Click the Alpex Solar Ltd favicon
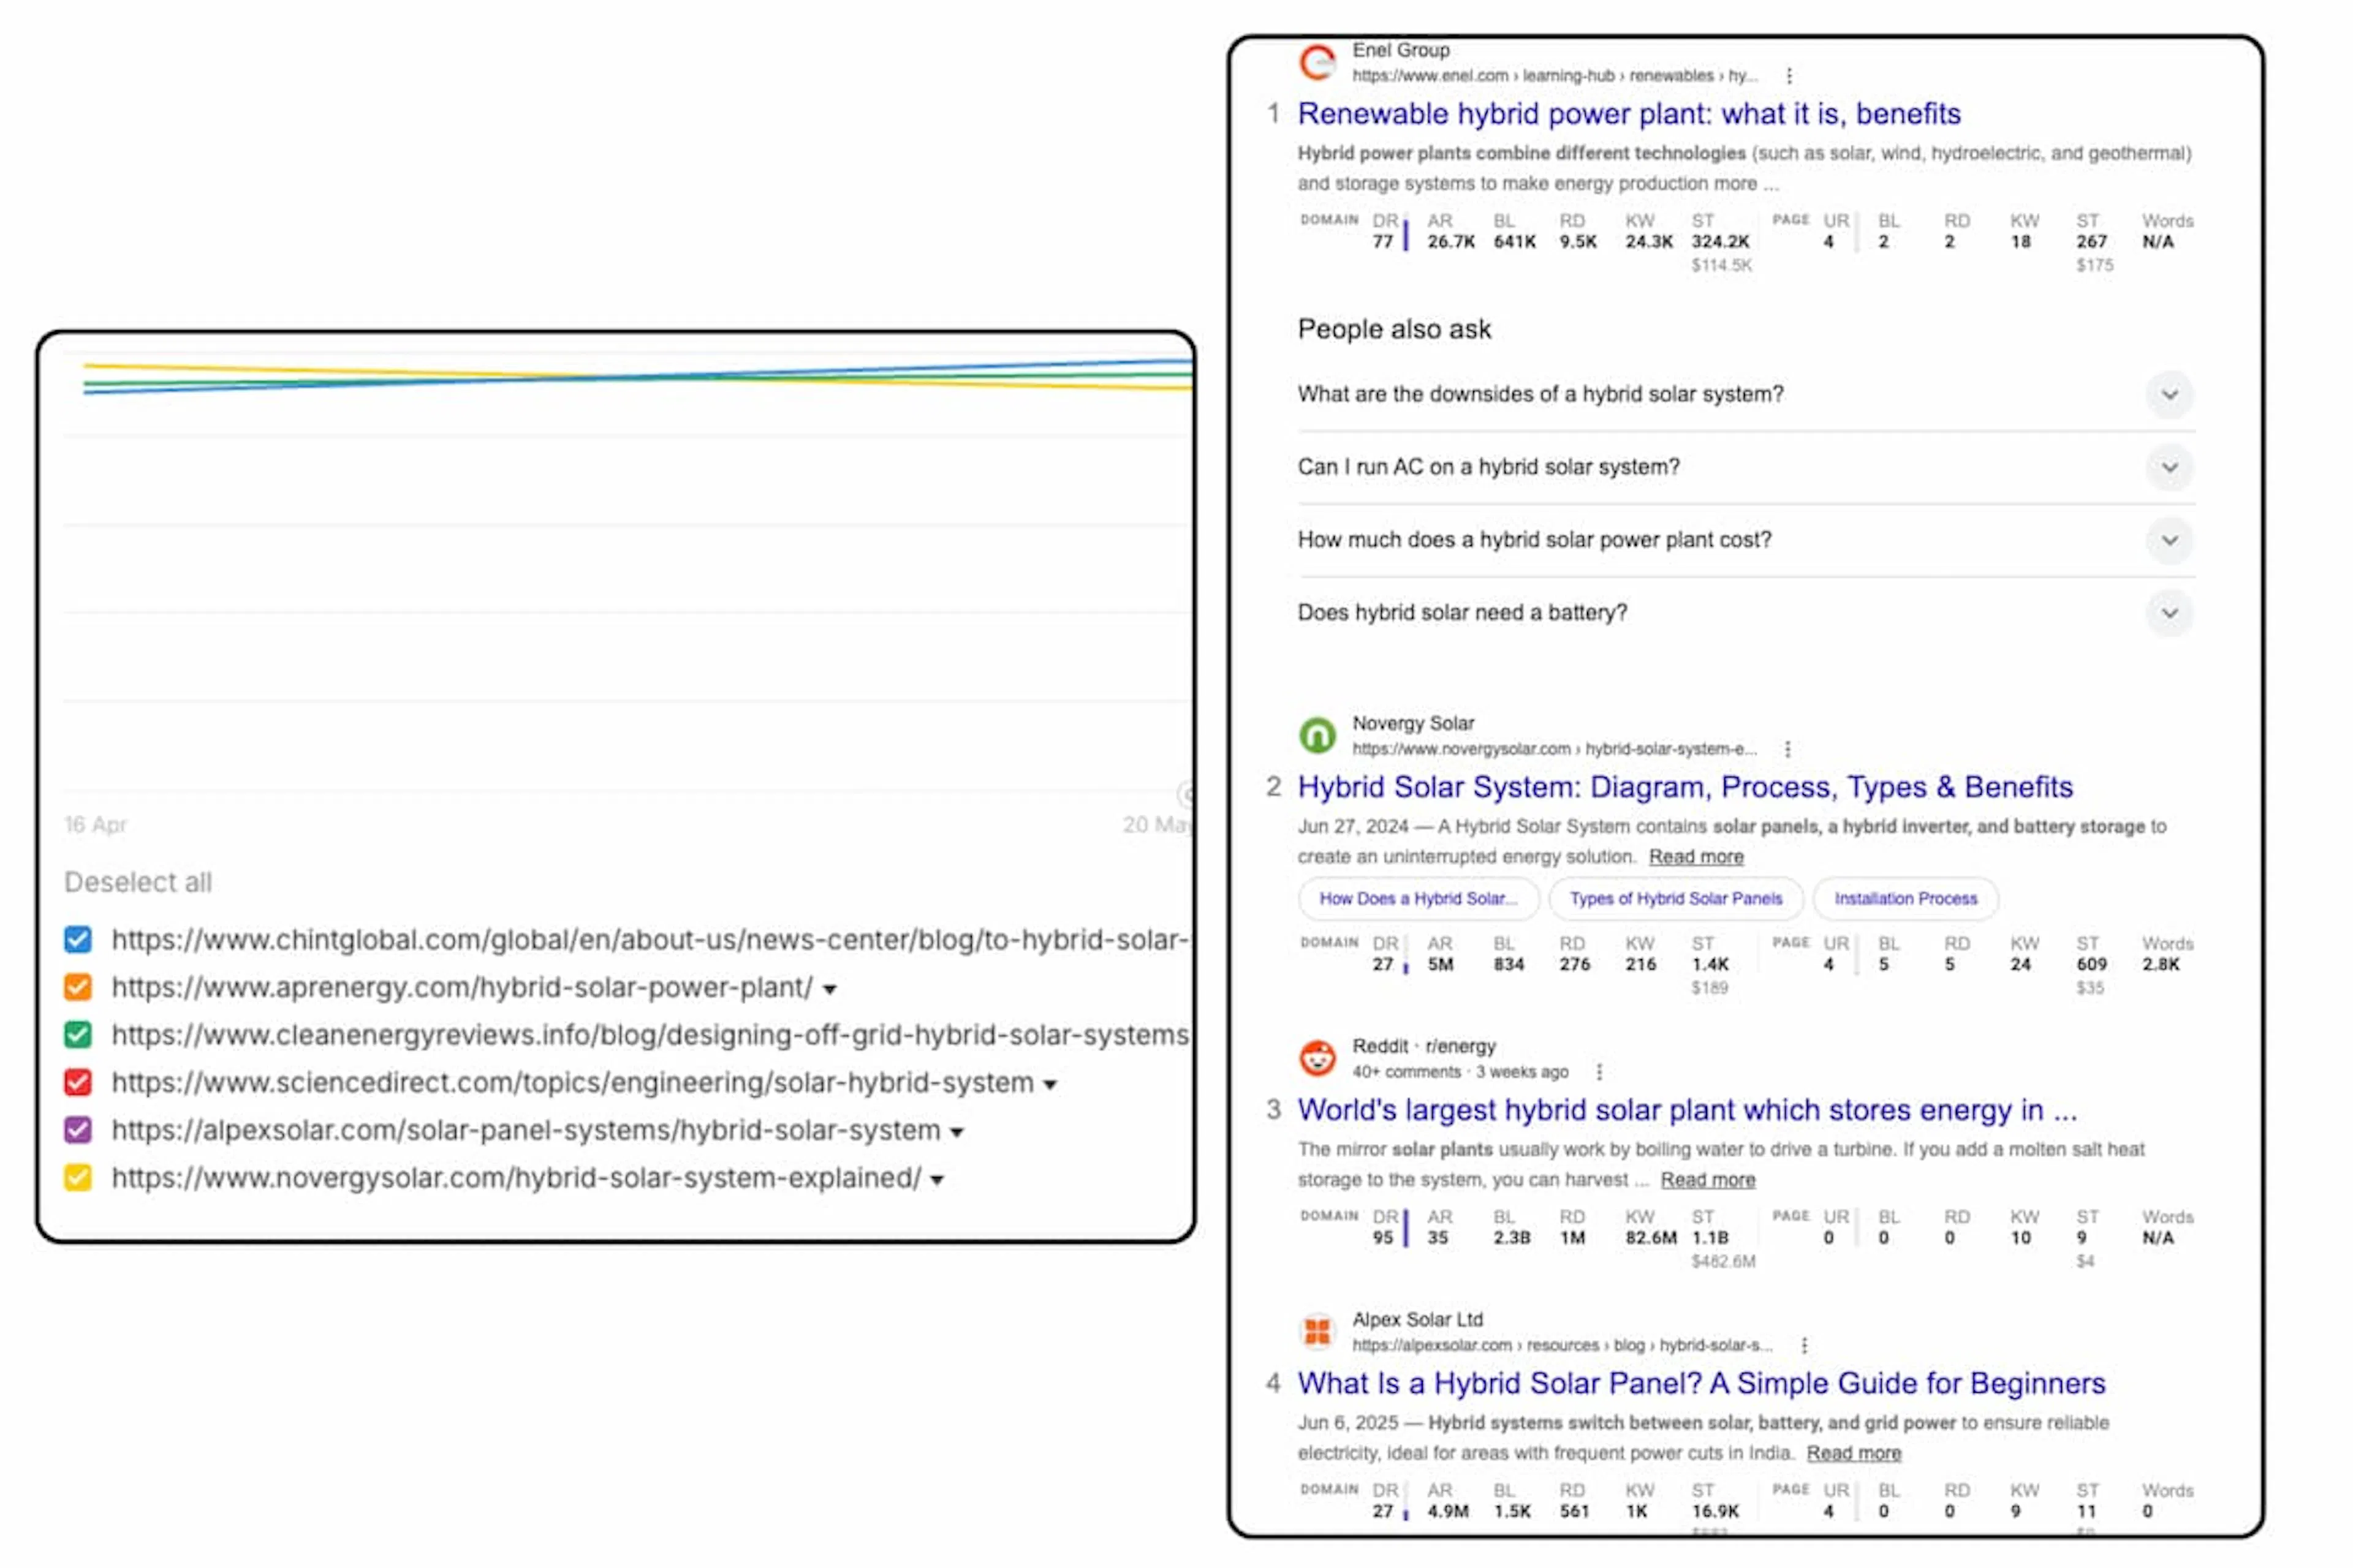 [1317, 1332]
